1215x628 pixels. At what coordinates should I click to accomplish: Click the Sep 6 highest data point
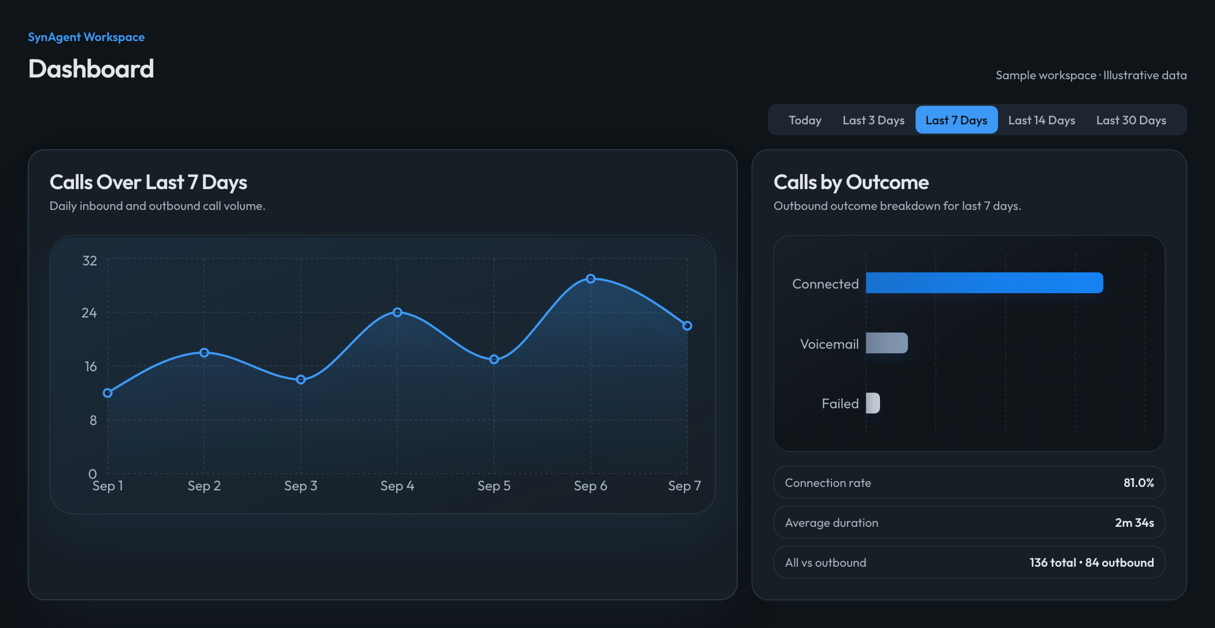(x=591, y=279)
